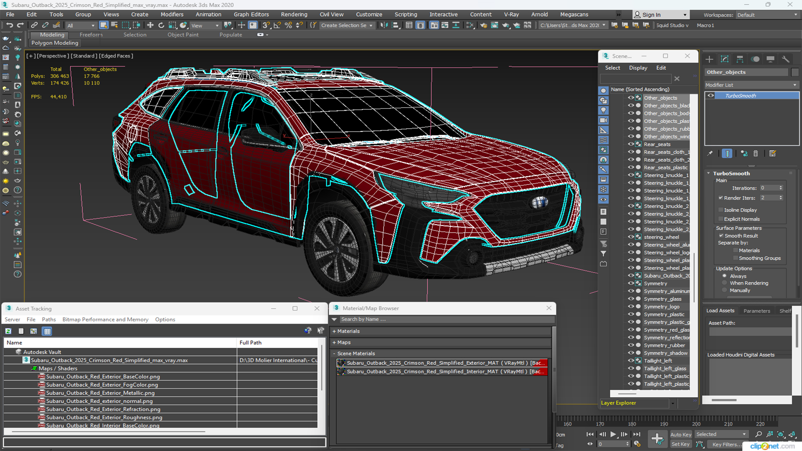802x451 pixels.
Task: Click the Parameters tab in Scene panel
Action: click(x=756, y=311)
